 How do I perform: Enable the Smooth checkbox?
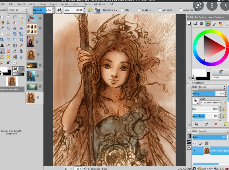[x=160, y=10]
